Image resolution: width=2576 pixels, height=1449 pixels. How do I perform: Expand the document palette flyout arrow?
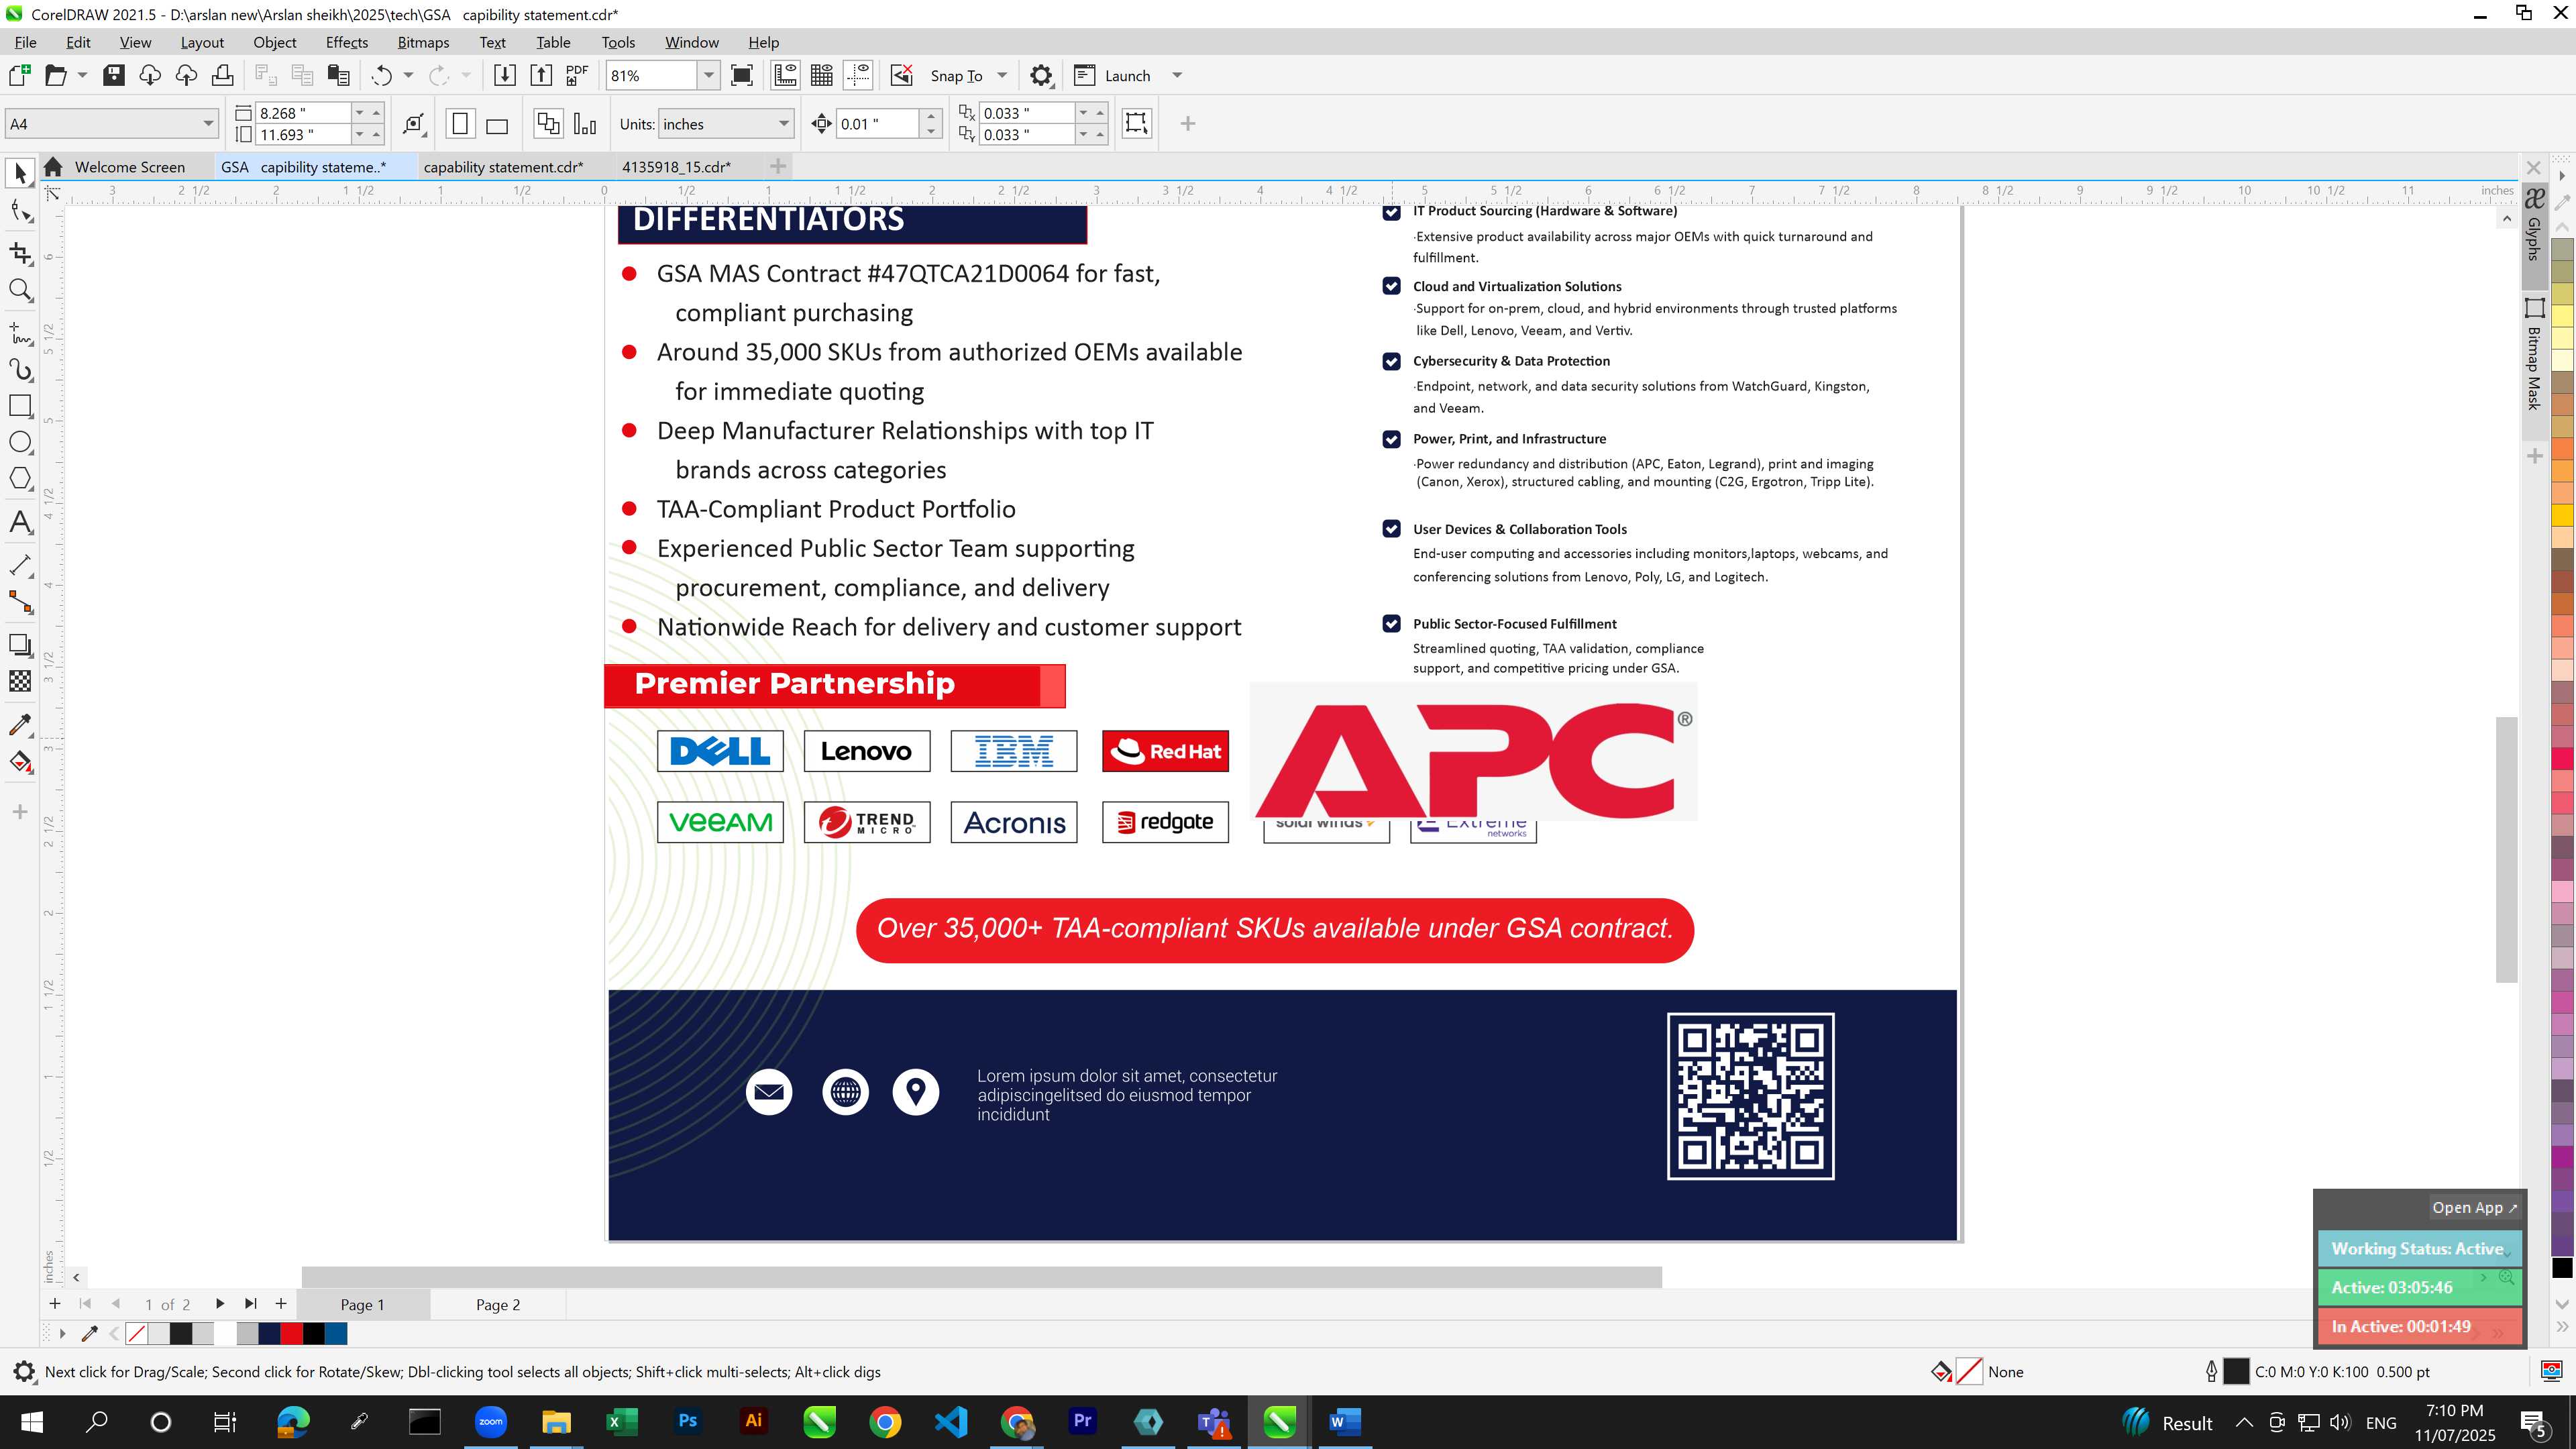(62, 1333)
